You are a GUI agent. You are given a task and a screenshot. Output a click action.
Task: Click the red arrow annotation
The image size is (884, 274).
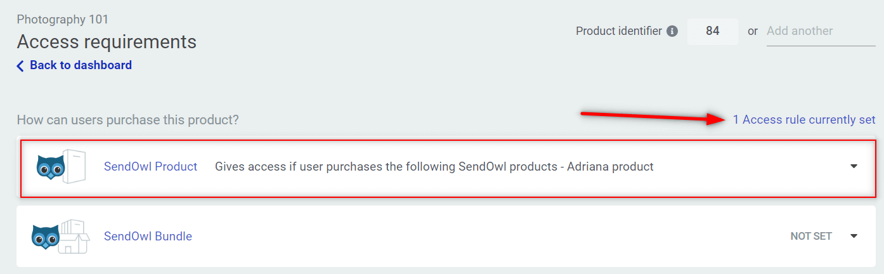[x=653, y=117]
